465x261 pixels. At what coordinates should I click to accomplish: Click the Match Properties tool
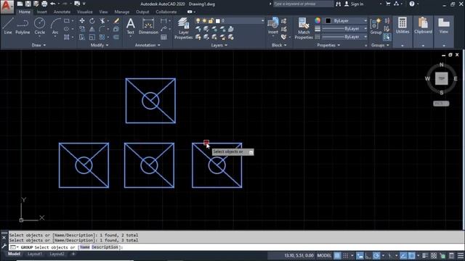(304, 28)
